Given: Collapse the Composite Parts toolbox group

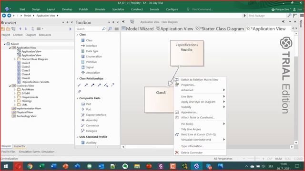Looking at the screenshot, I should click(77, 98).
